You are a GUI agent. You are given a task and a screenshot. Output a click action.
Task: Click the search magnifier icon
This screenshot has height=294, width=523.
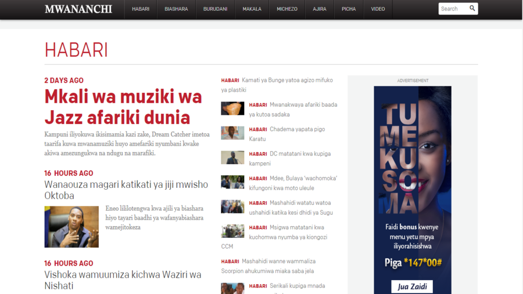tap(472, 9)
